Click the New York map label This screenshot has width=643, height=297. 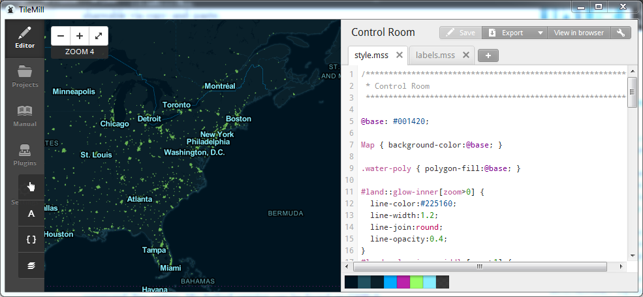point(217,134)
